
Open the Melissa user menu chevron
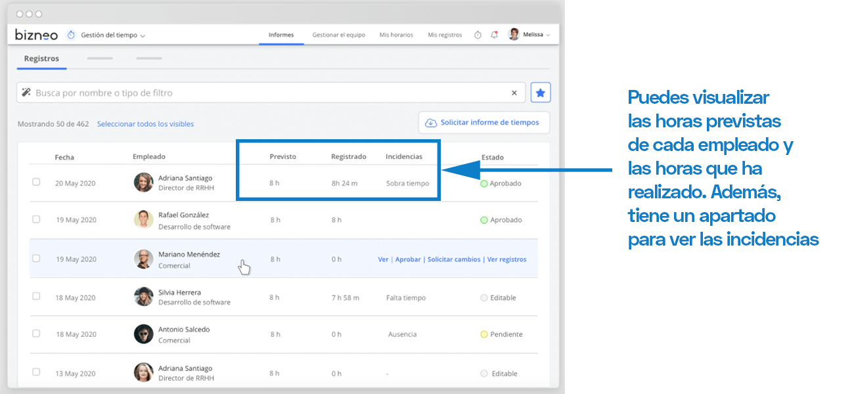pyautogui.click(x=548, y=35)
